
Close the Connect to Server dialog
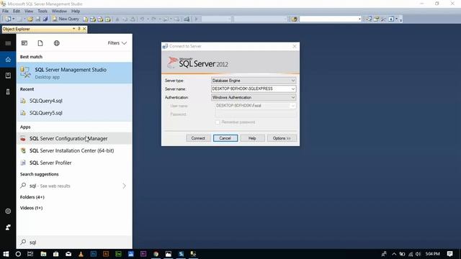(295, 46)
